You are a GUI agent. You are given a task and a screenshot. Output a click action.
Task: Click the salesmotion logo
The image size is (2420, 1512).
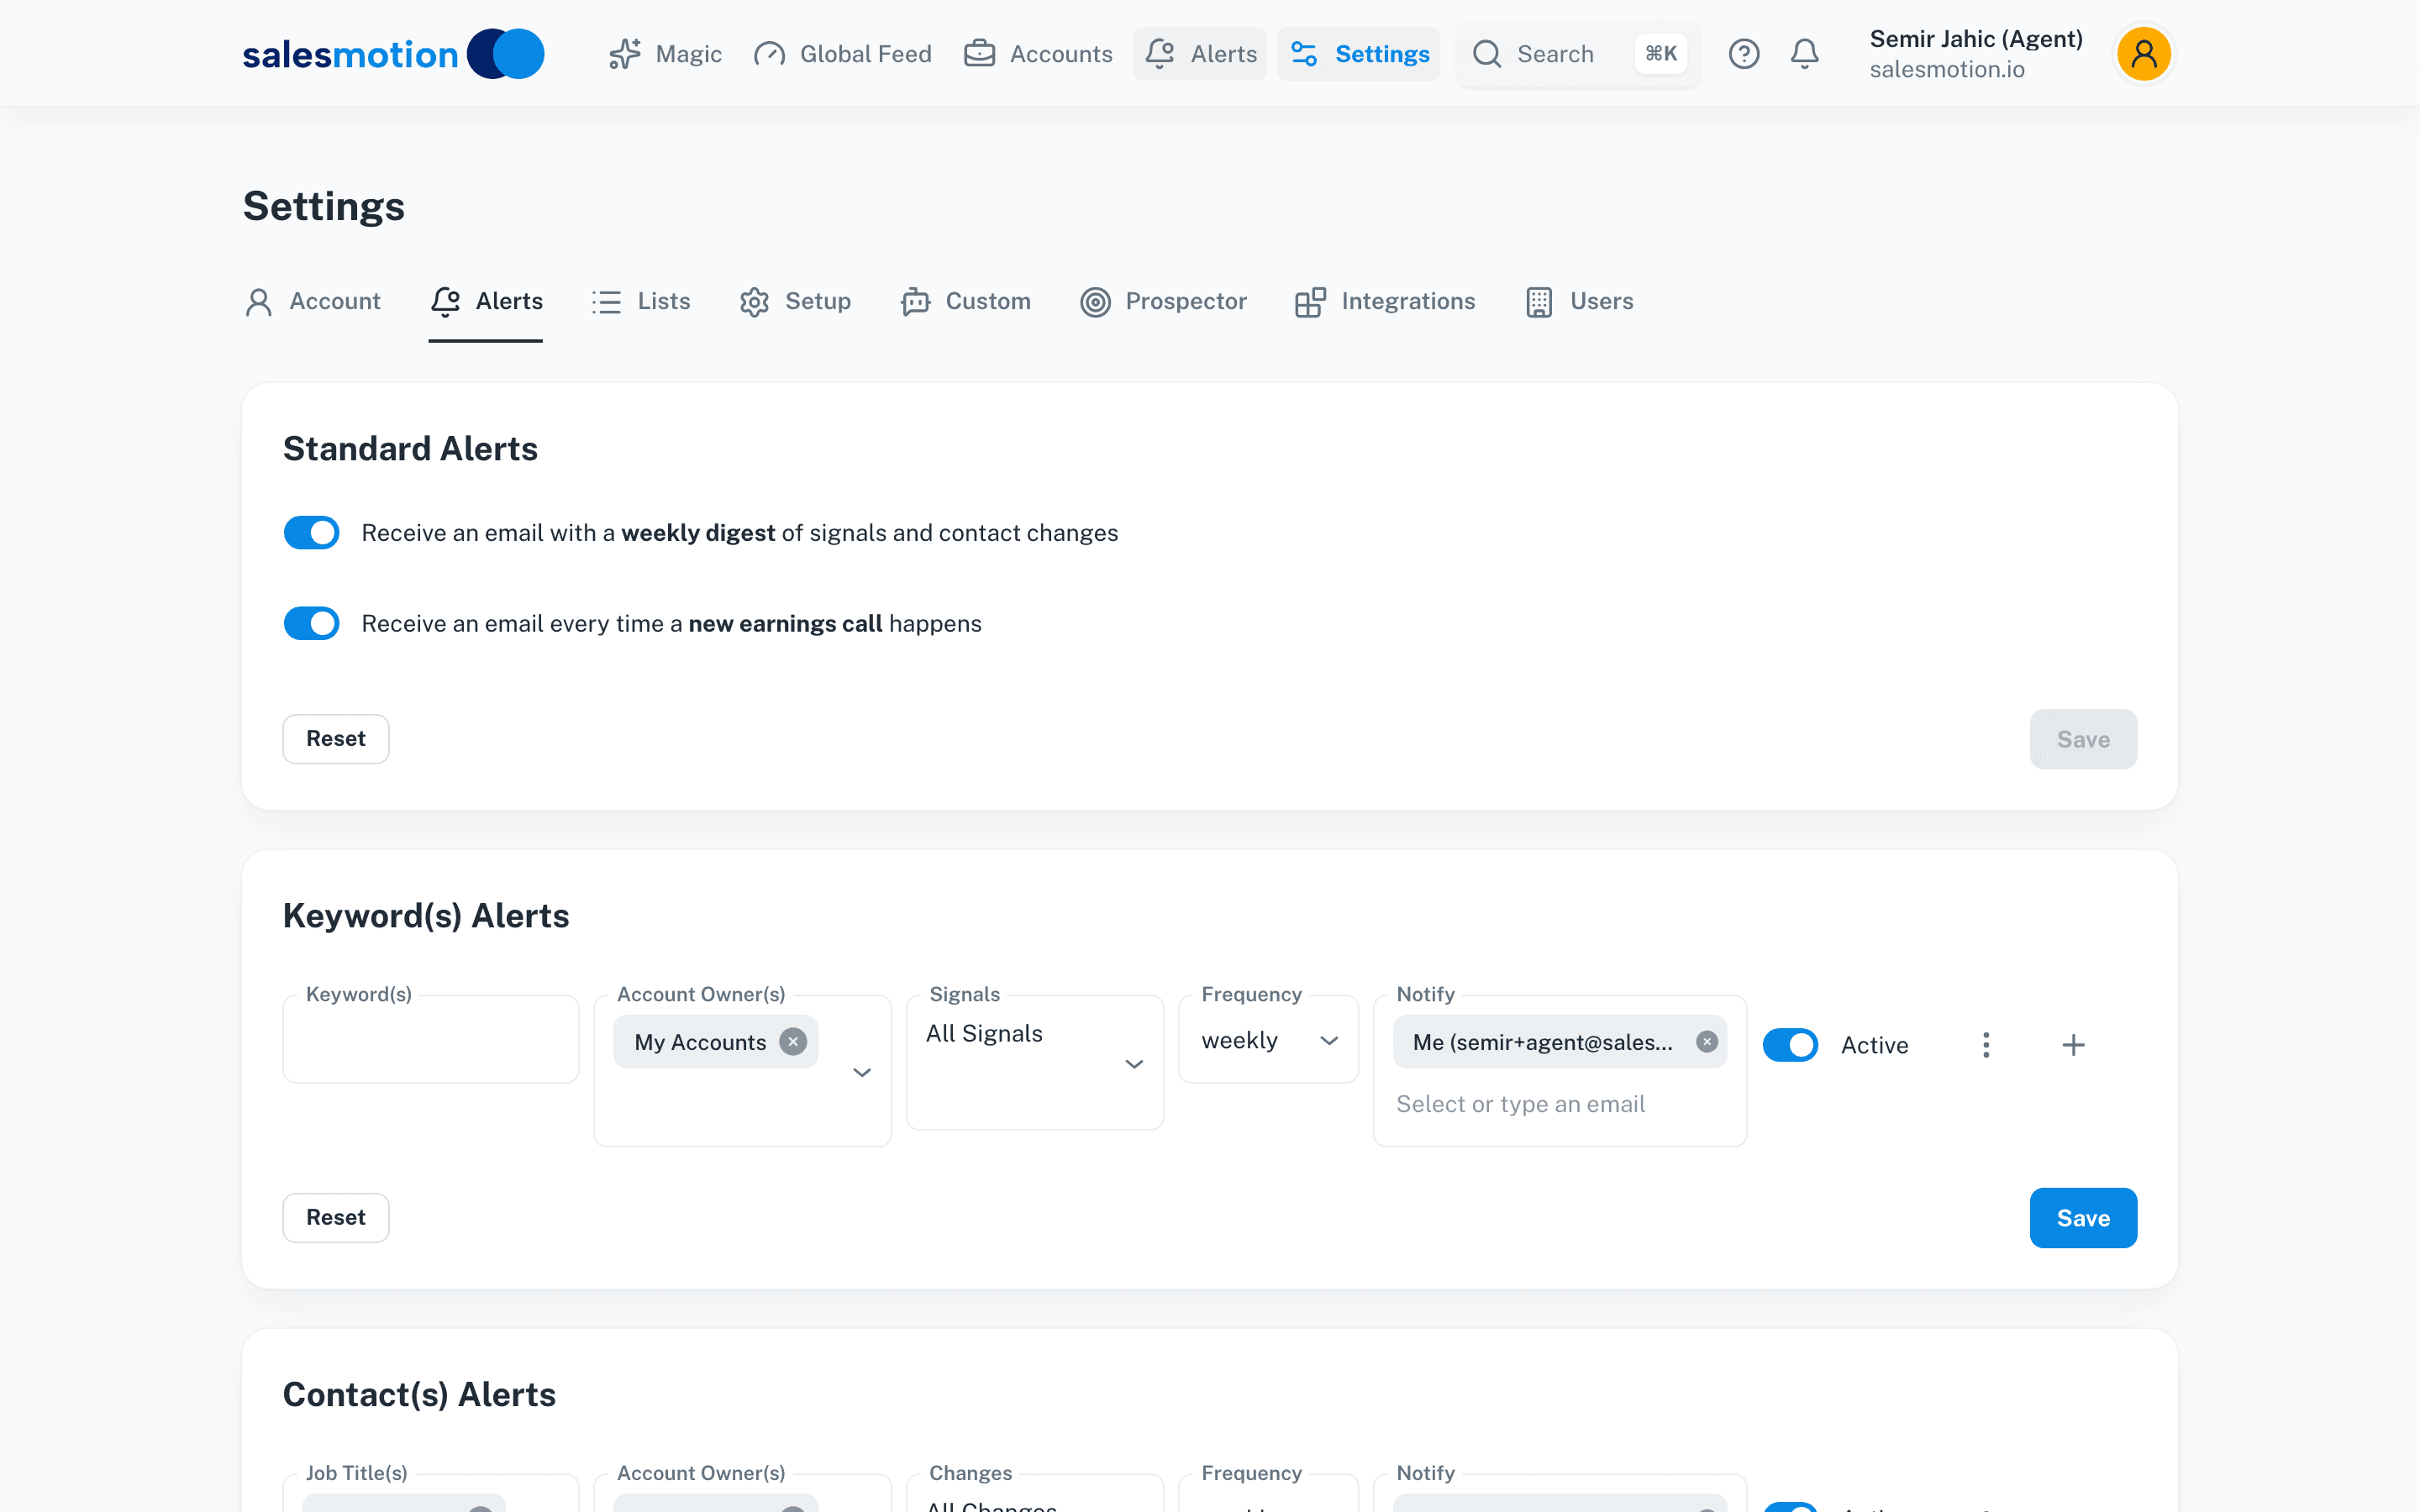click(x=393, y=54)
